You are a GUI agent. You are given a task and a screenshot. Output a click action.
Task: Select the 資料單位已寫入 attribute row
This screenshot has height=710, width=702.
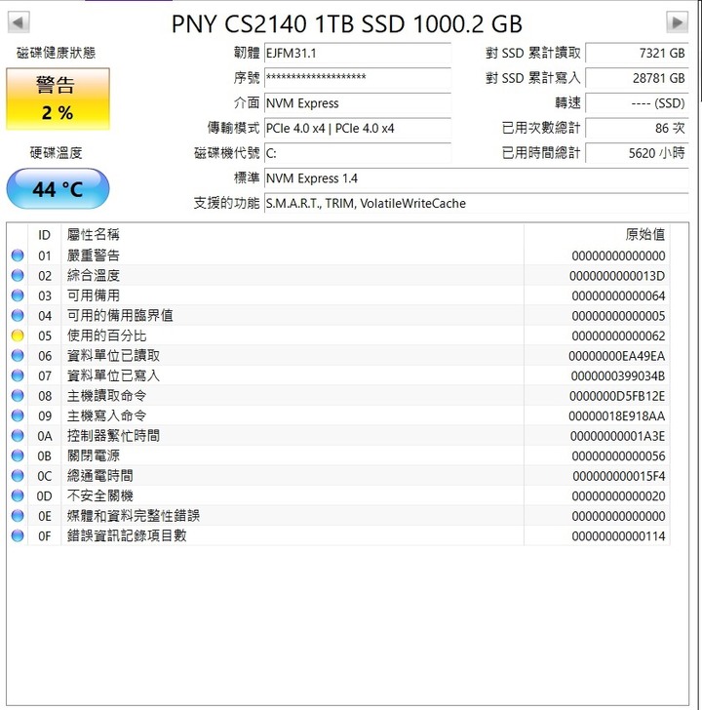pos(338,375)
